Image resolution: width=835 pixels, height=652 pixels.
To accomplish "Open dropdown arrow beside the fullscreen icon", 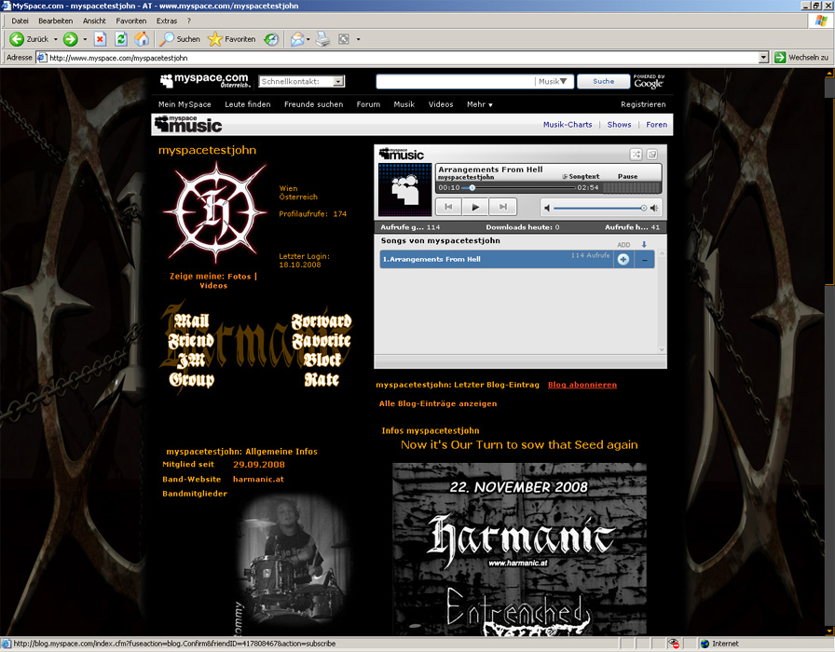I will click(x=358, y=39).
